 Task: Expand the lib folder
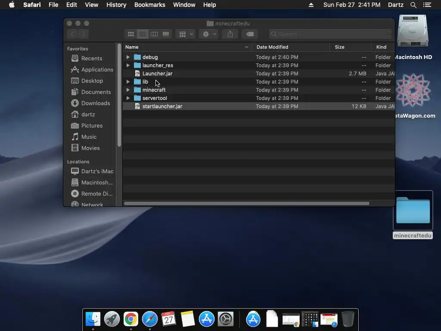(x=128, y=81)
